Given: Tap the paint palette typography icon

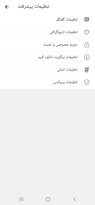Looking at the screenshot, I should point(87,32).
